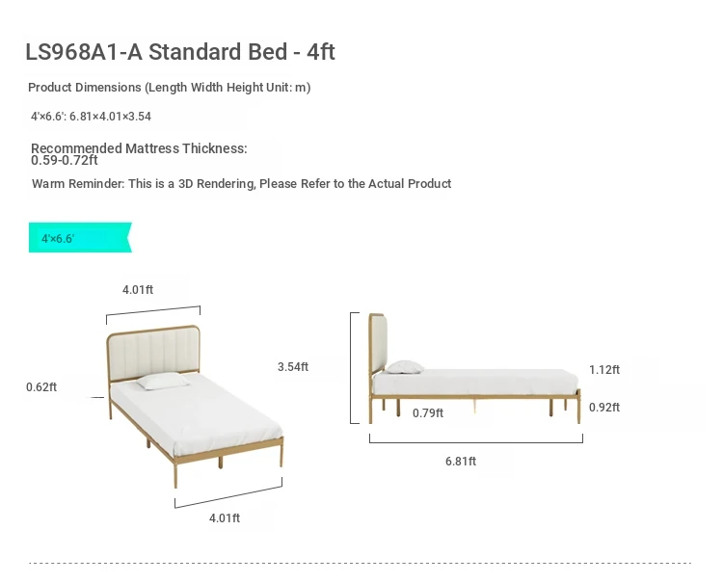Click the 0.92ft leg height label
The image size is (723, 583).
pos(604,408)
